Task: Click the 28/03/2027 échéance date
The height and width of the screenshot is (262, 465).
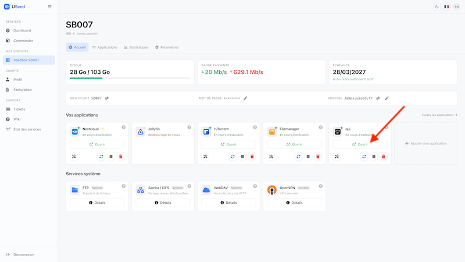Action: click(349, 72)
